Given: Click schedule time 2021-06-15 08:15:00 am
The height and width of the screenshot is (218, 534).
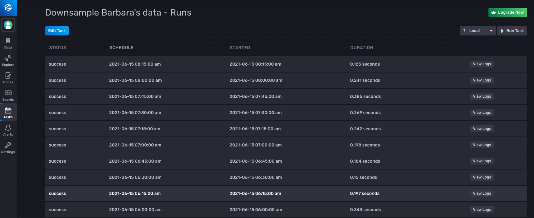Looking at the screenshot, I should (135, 64).
